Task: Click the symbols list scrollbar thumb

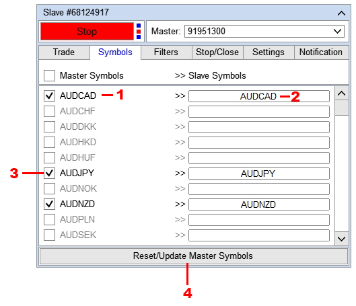Action: click(342, 108)
